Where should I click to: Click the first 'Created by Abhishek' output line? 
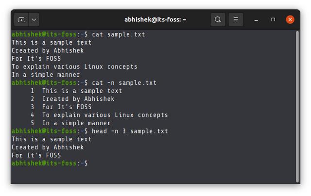(x=48, y=50)
